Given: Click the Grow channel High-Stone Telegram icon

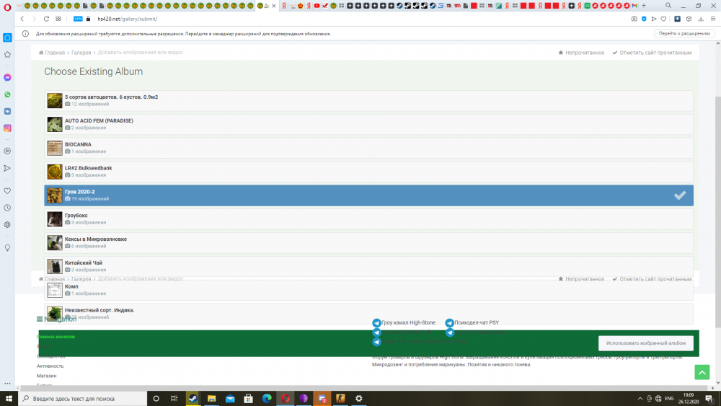Looking at the screenshot, I should [x=376, y=323].
